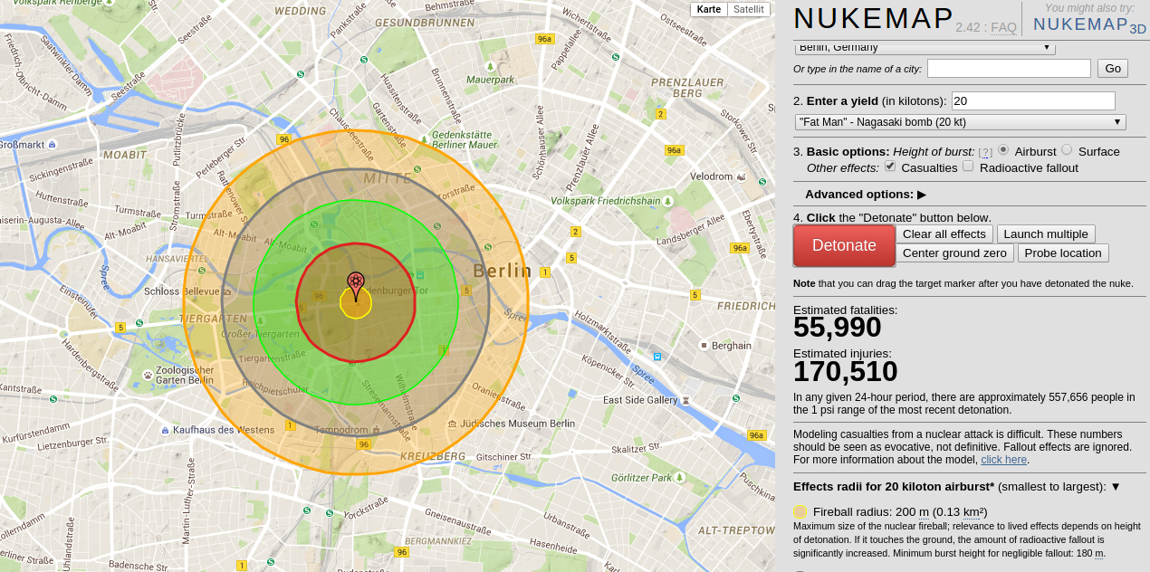Switch the map to Satellit view
Image resolution: width=1150 pixels, height=572 pixels.
coord(749,8)
